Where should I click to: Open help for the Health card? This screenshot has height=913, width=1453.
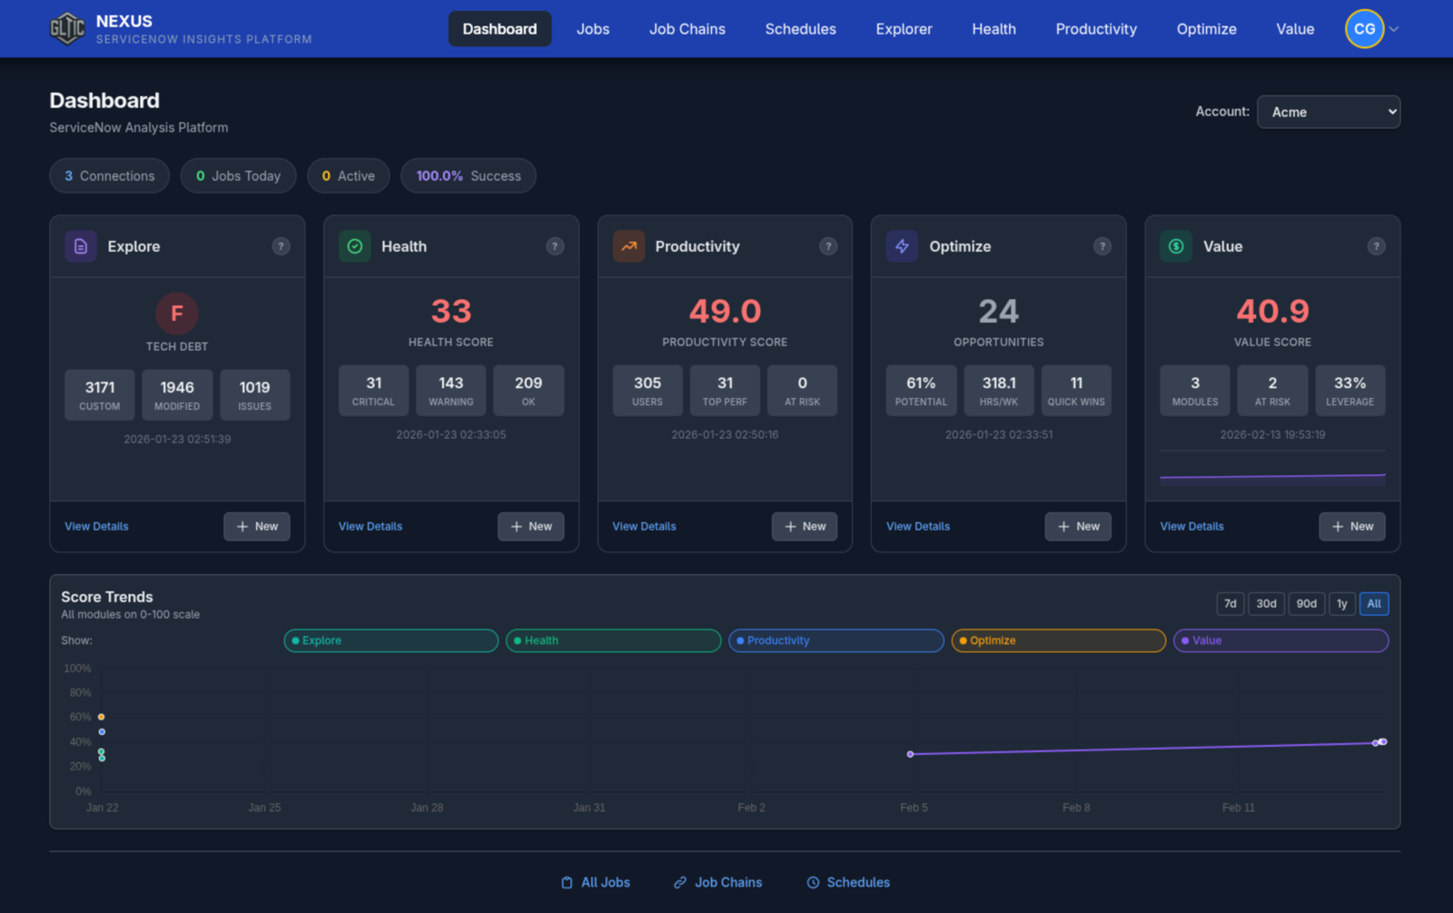click(x=555, y=246)
